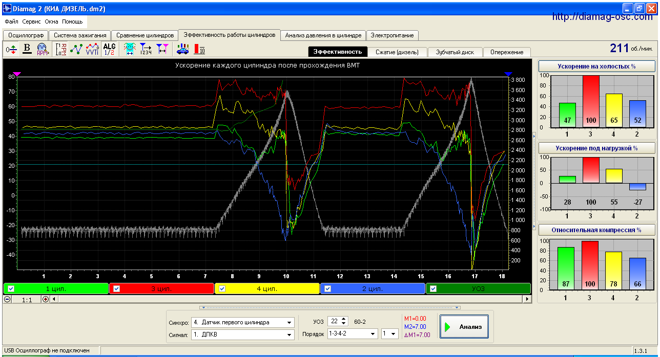Select the VVTi toolbar icon

click(x=92, y=49)
